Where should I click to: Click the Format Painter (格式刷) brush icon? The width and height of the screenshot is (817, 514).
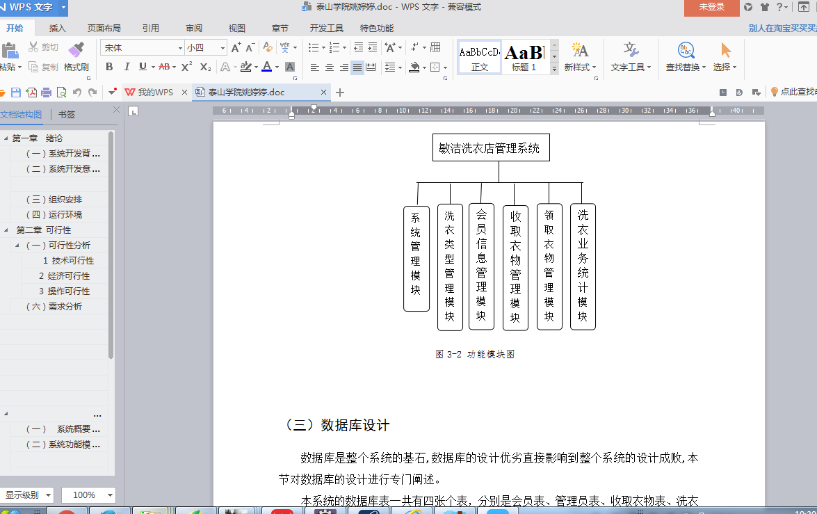(76, 49)
